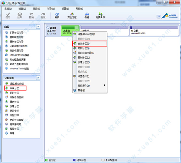181x163 pixels.
Task: Click sidebar Create Partition (创建分区) link
Action: (14, 106)
